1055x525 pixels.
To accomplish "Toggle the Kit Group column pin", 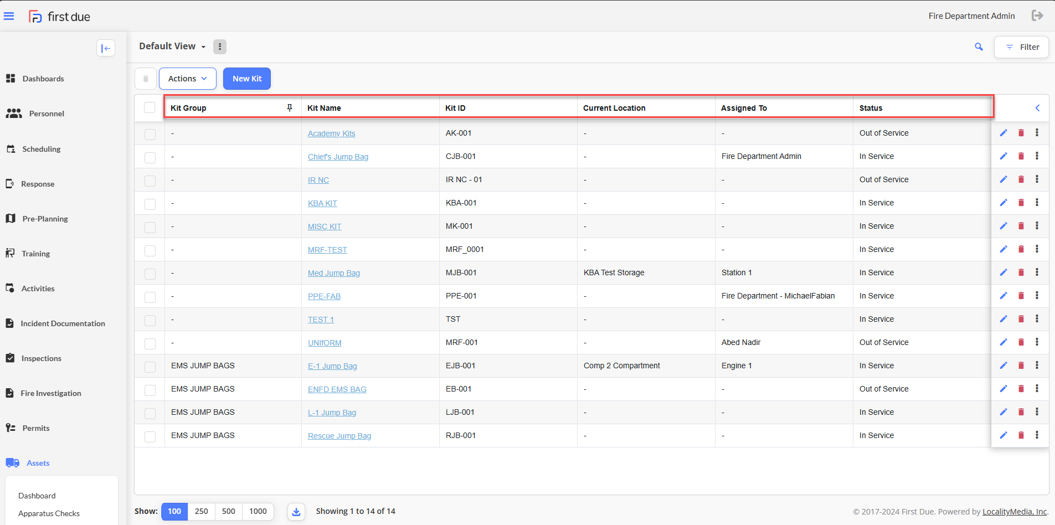I will (290, 108).
